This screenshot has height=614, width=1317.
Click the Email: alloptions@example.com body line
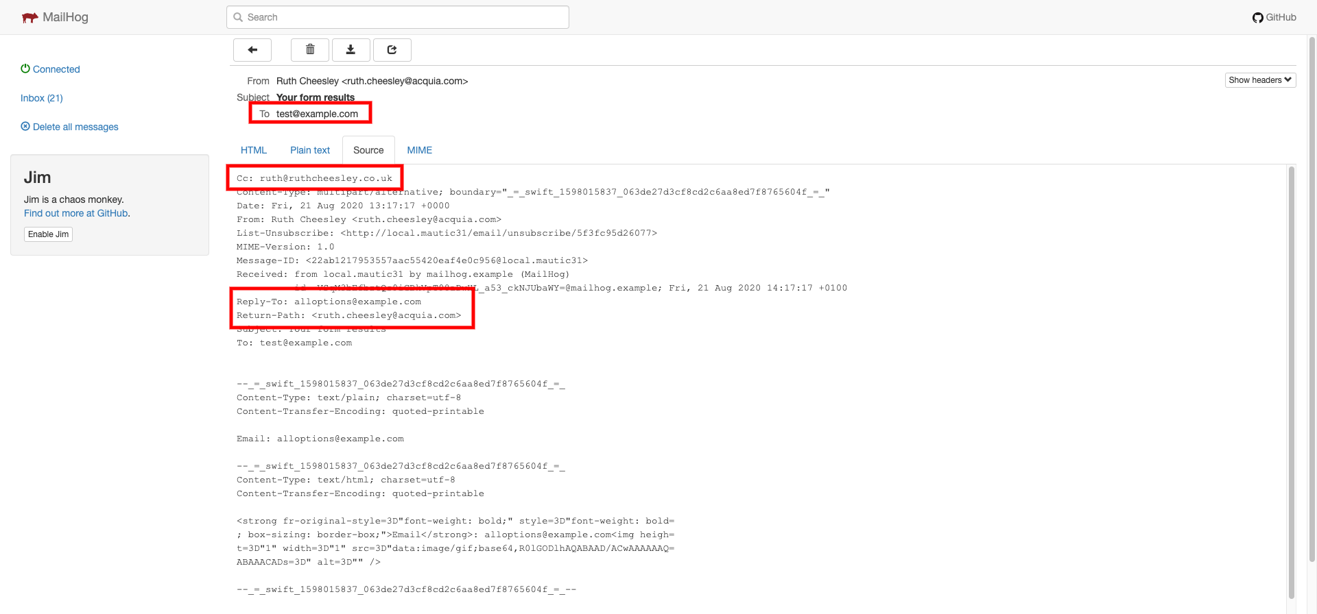[320, 439]
